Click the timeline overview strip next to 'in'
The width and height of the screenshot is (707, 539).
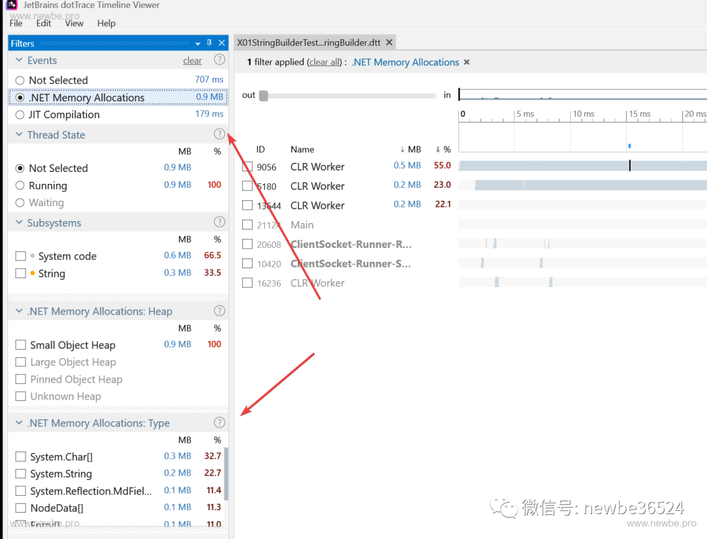[583, 94]
